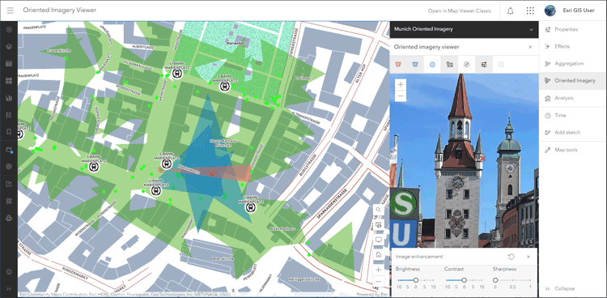
Task: Expand the left toolbar chevrons
Action: point(9,289)
